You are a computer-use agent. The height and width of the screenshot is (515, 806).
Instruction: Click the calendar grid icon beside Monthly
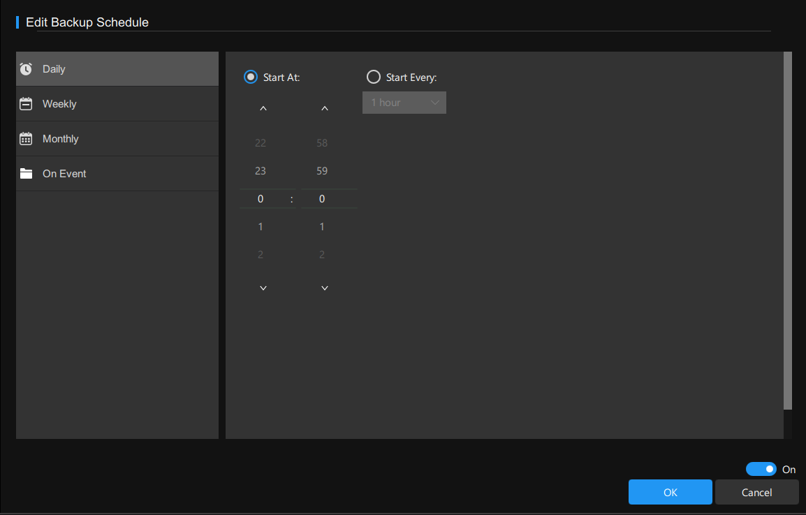coord(26,139)
